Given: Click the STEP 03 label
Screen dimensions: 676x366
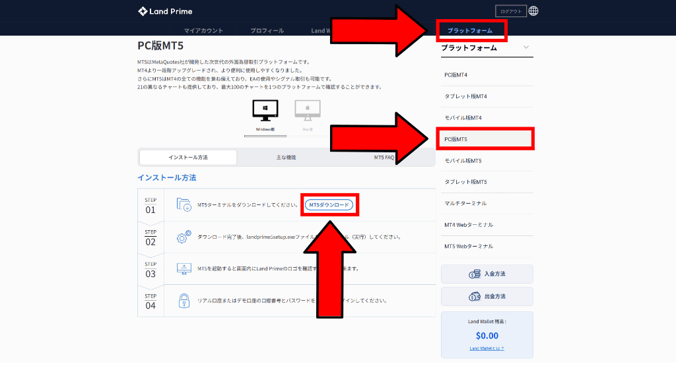Looking at the screenshot, I should pyautogui.click(x=151, y=270).
